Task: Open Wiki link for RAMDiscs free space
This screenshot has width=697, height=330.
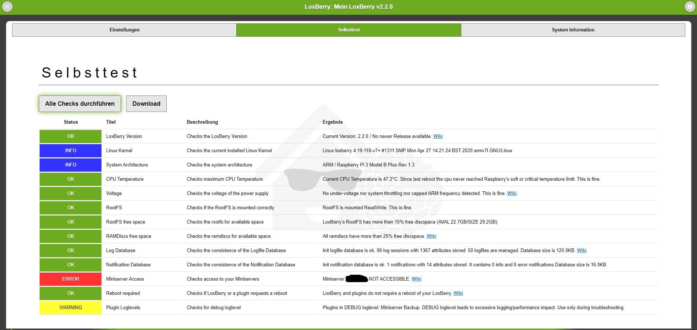Action: pos(431,236)
